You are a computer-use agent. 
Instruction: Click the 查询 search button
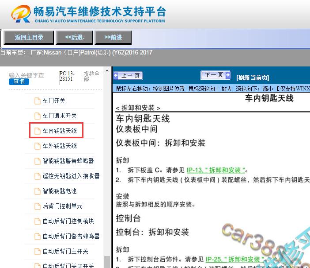[x=19, y=82]
